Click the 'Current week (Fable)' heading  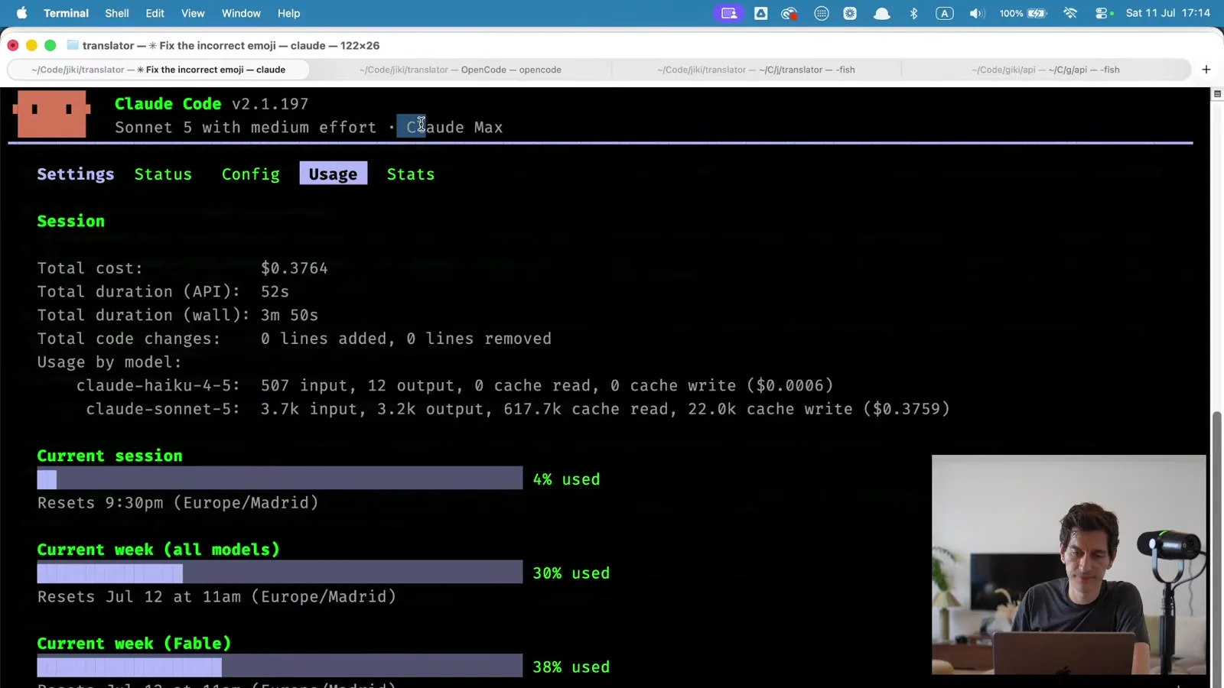pos(134,644)
